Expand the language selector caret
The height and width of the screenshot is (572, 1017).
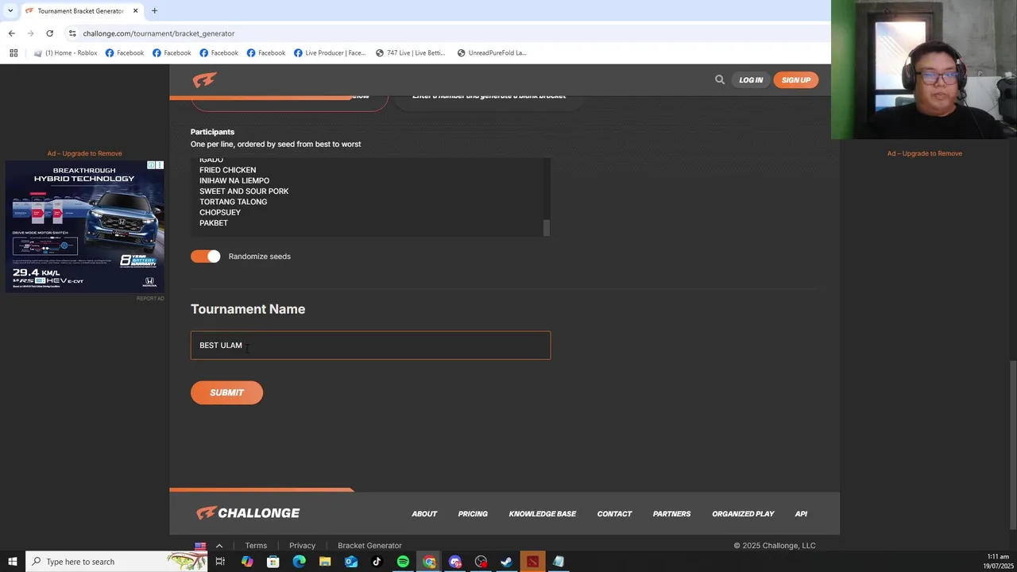[219, 546]
